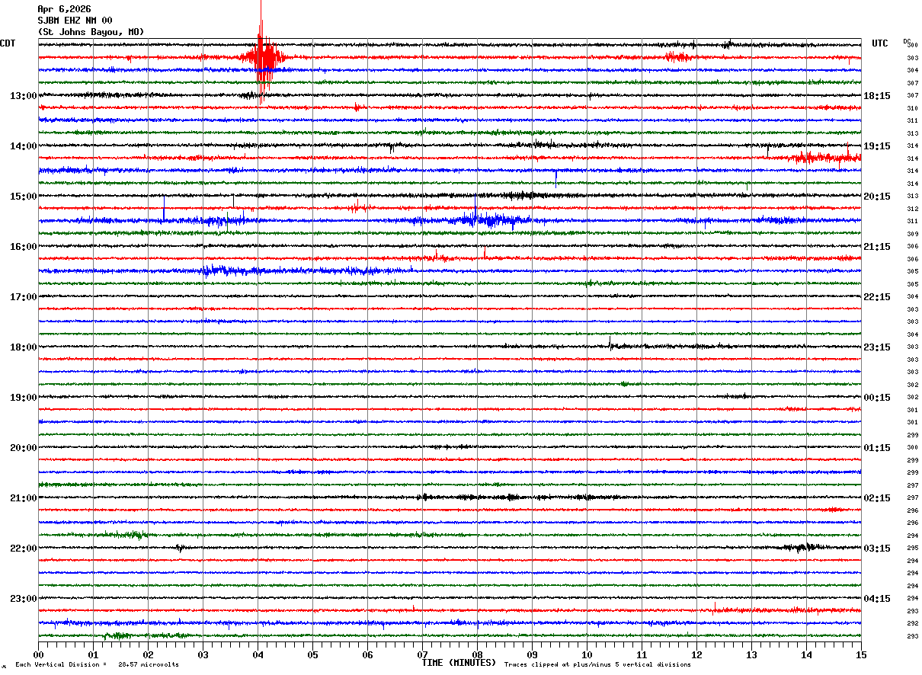This screenshot has height=675, width=922.
Task: Click the DC offset value 292
Action: point(912,624)
